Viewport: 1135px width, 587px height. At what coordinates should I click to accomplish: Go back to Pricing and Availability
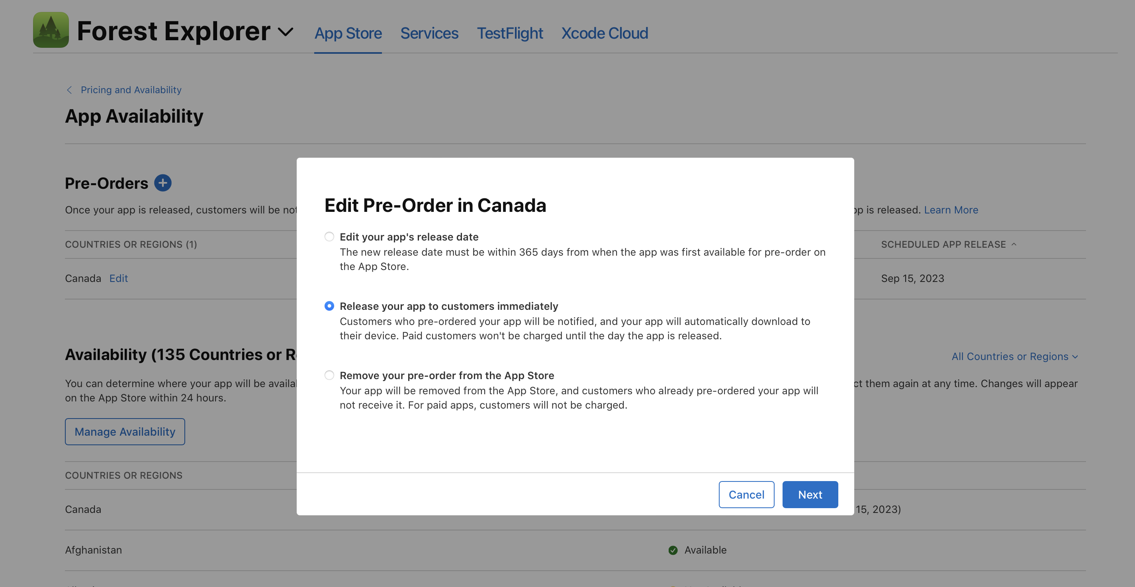point(131,90)
